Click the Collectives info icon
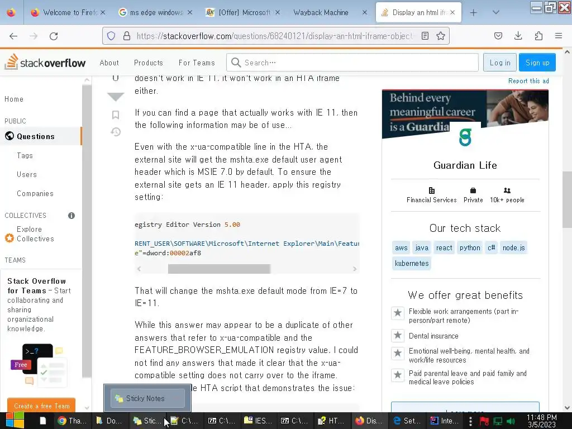The width and height of the screenshot is (572, 429). pos(71,216)
